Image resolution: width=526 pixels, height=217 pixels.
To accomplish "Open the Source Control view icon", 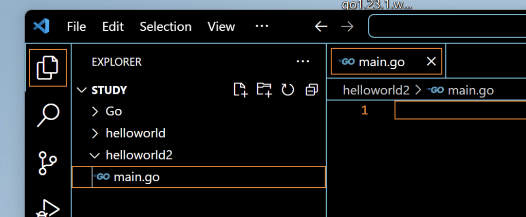I will point(47,163).
